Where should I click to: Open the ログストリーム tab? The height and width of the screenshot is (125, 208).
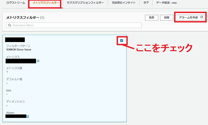[x=16, y=3]
